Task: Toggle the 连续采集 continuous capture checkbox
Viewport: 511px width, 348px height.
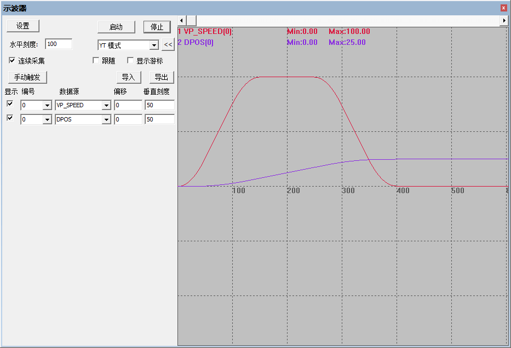Action: (x=12, y=60)
